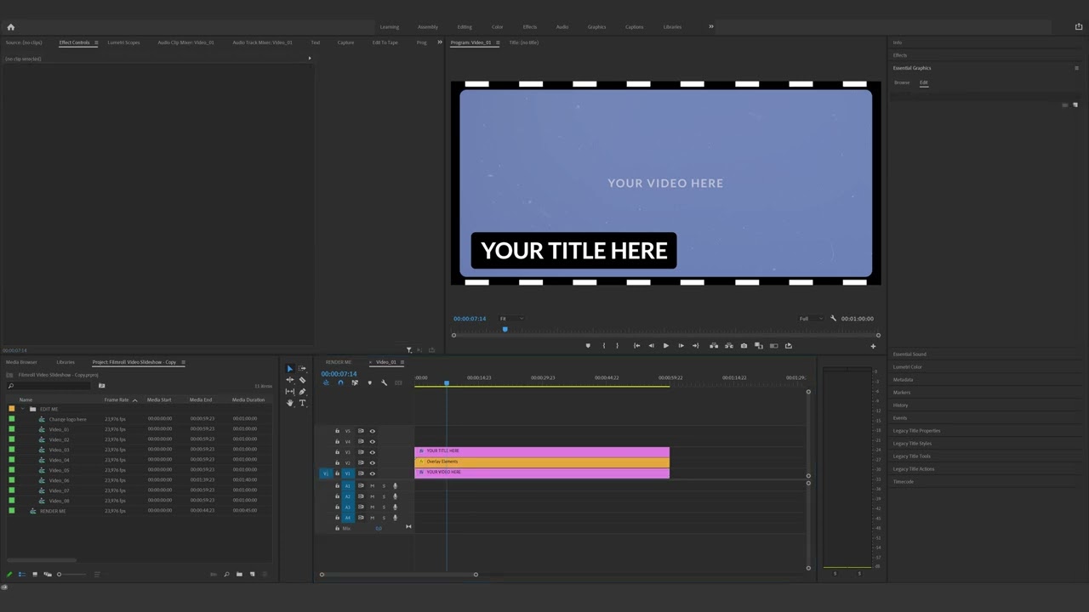The width and height of the screenshot is (1089, 612).
Task: Open the Full playback resolution dropdown
Action: 811,319
